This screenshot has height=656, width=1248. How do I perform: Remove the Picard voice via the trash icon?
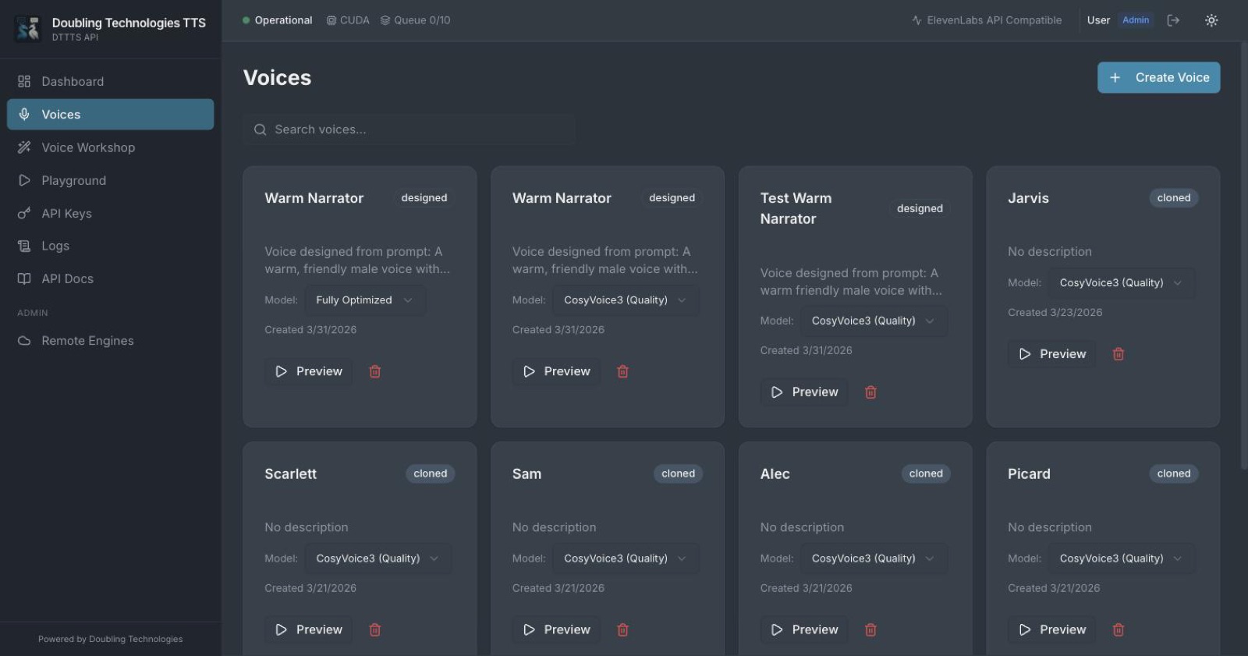(x=1118, y=629)
